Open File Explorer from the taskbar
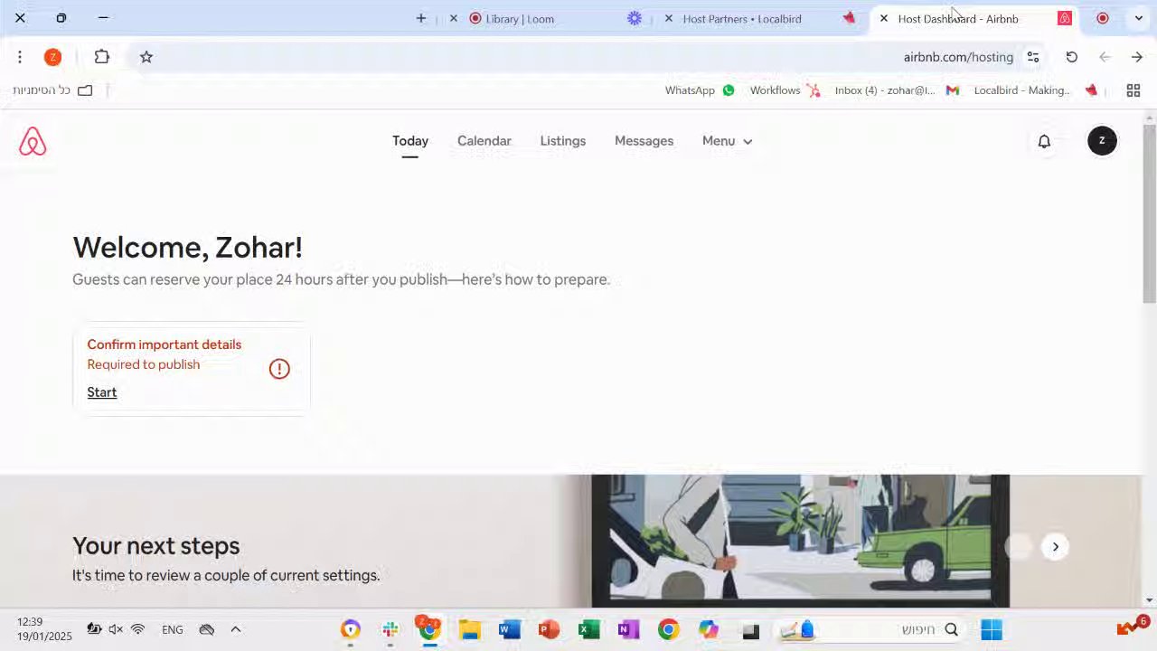This screenshot has height=651, width=1157. coord(469,629)
